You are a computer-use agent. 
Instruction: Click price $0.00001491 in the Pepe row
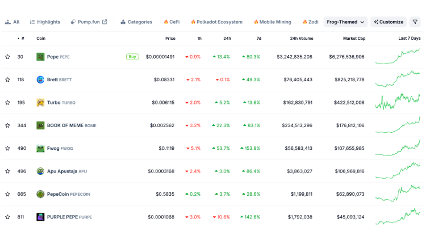pyautogui.click(x=160, y=57)
